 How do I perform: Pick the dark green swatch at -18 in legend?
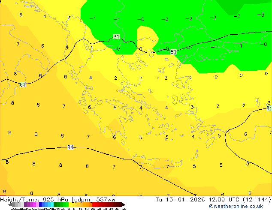tap(55, 204)
